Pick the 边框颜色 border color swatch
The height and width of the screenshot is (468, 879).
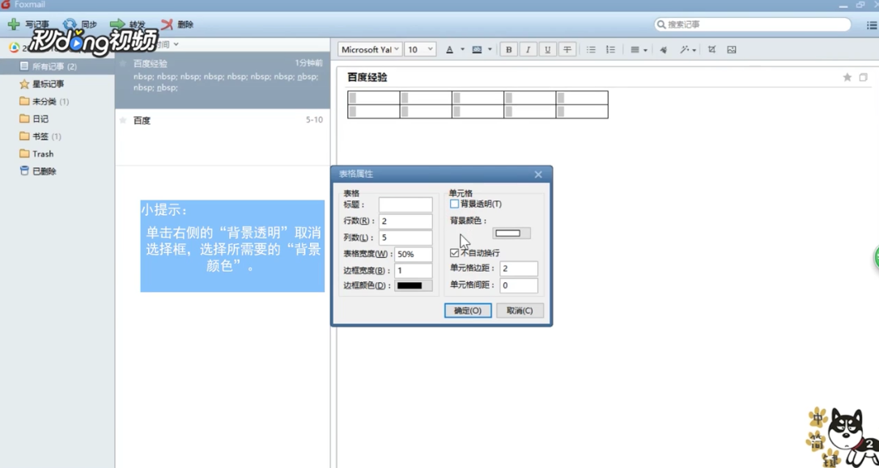coord(410,285)
